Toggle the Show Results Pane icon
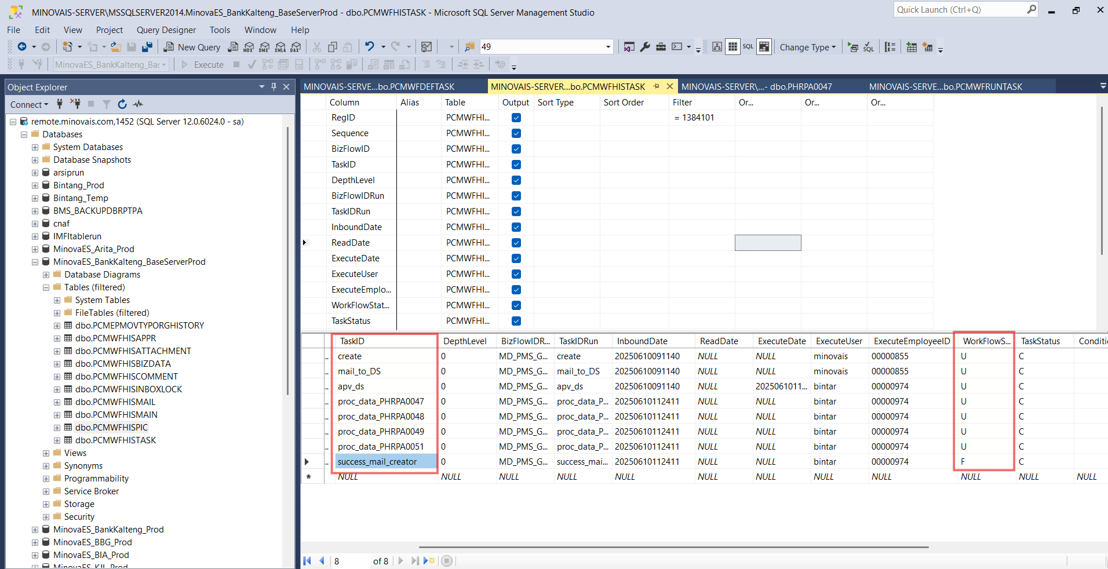Screen dimensions: 1108x569 click(764, 47)
